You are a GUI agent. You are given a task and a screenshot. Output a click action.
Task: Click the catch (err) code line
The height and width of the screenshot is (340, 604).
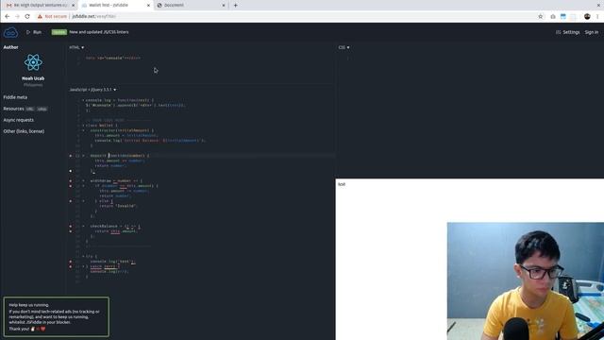click(x=103, y=266)
